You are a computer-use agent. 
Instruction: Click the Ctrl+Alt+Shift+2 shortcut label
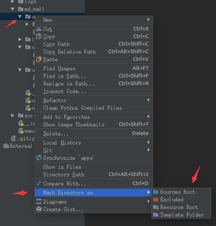129,174
